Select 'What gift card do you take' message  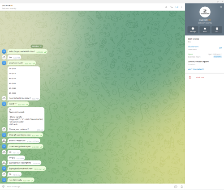[x=25, y=135]
